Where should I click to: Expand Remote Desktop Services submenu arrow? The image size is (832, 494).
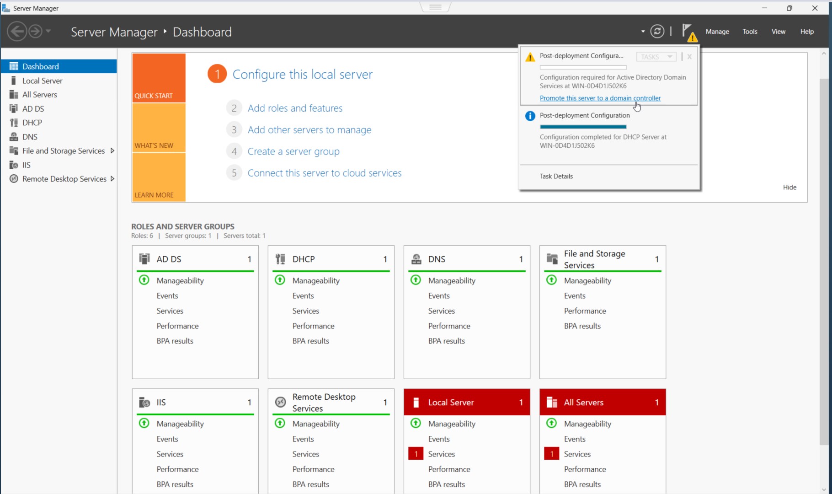point(112,179)
